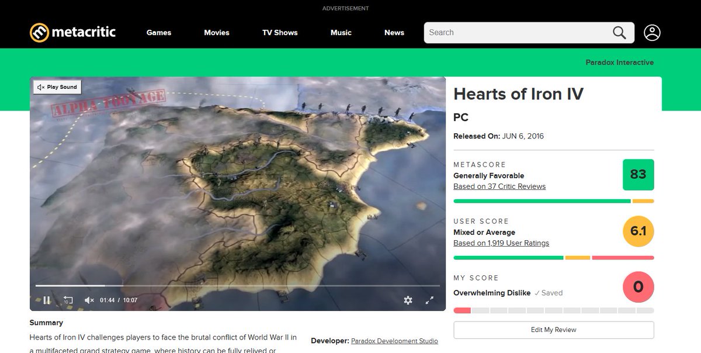Viewport: 701px width, 353px height.
Task: Click the Hearts of Iron IV title
Action: (519, 94)
